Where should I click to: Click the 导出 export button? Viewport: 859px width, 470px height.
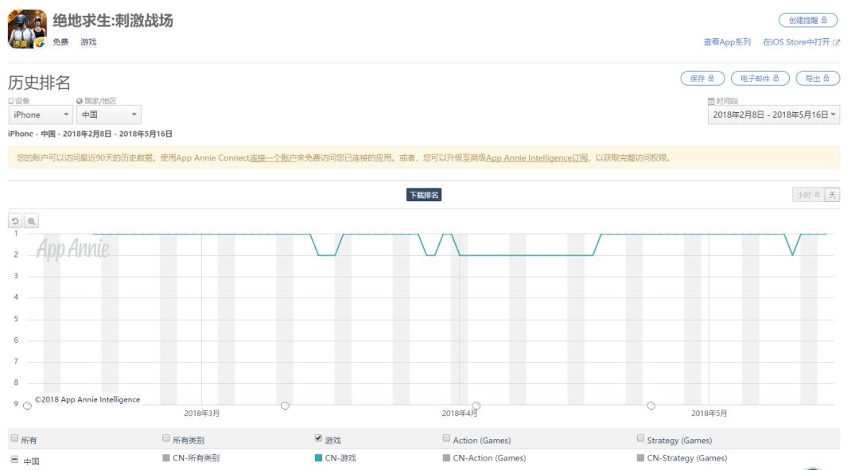tap(818, 78)
